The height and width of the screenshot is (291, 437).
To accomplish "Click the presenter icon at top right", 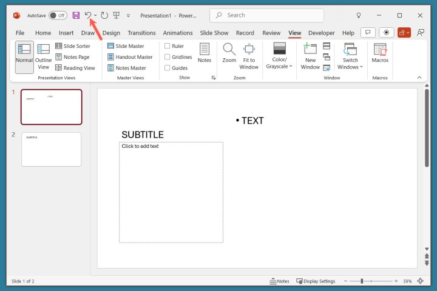I will pos(420,33).
